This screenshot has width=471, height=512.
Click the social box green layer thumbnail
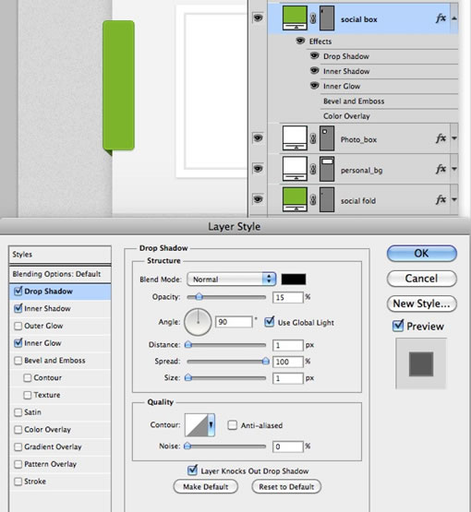(x=295, y=18)
